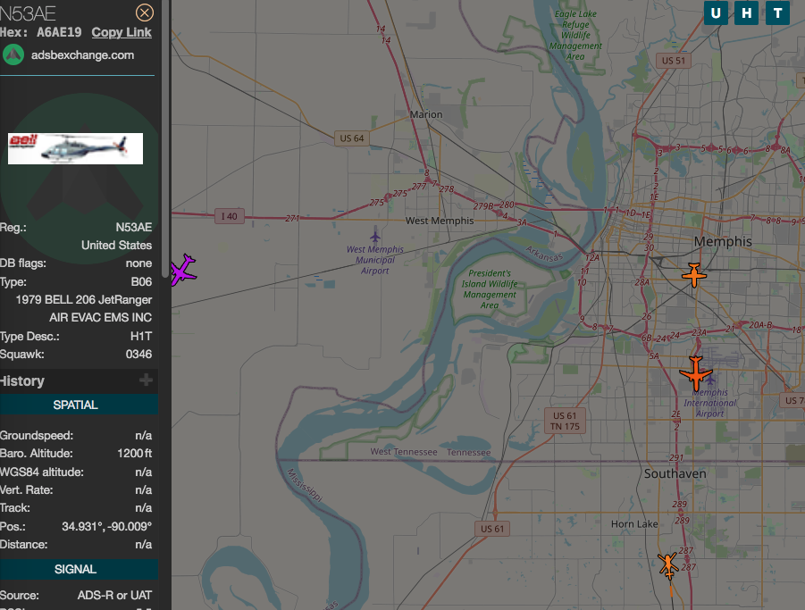This screenshot has width=805, height=610.
Task: Click the Horn Lake town label
Action: pos(634,523)
